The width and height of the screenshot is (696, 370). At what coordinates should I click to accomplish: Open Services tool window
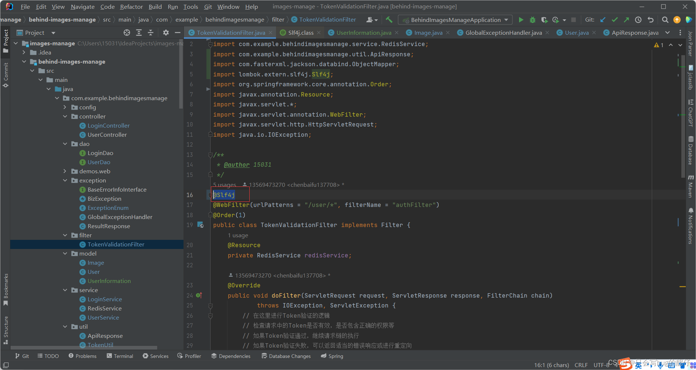(x=156, y=356)
